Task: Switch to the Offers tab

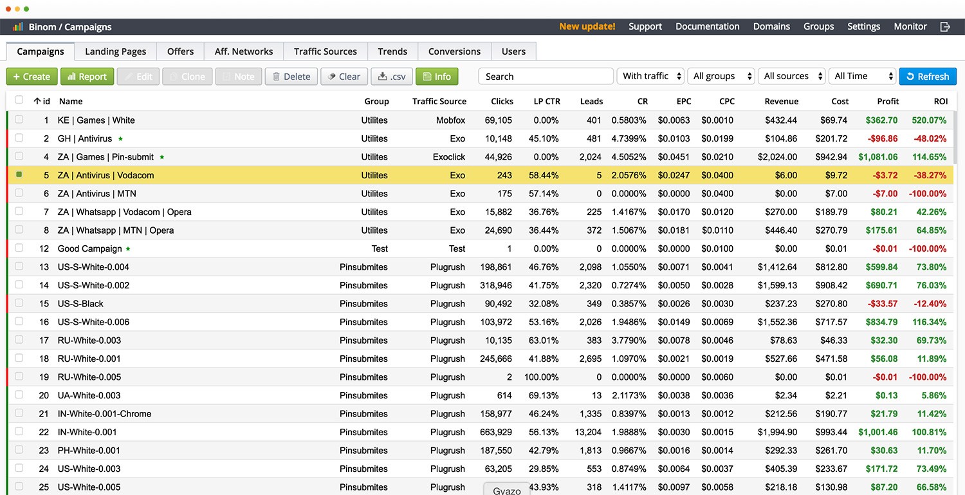Action: 181,51
